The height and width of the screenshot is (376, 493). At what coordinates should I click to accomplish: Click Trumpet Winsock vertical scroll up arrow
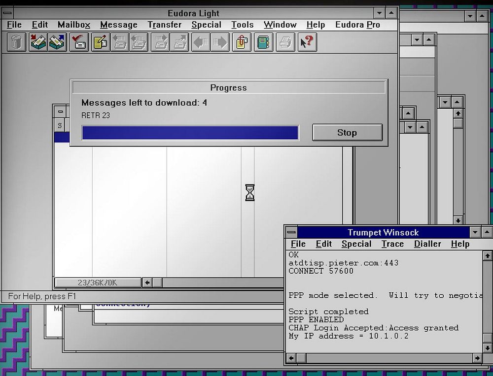tap(488, 256)
